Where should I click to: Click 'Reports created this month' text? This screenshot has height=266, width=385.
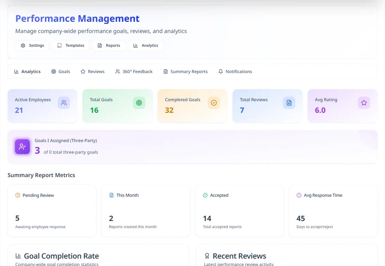(x=133, y=227)
